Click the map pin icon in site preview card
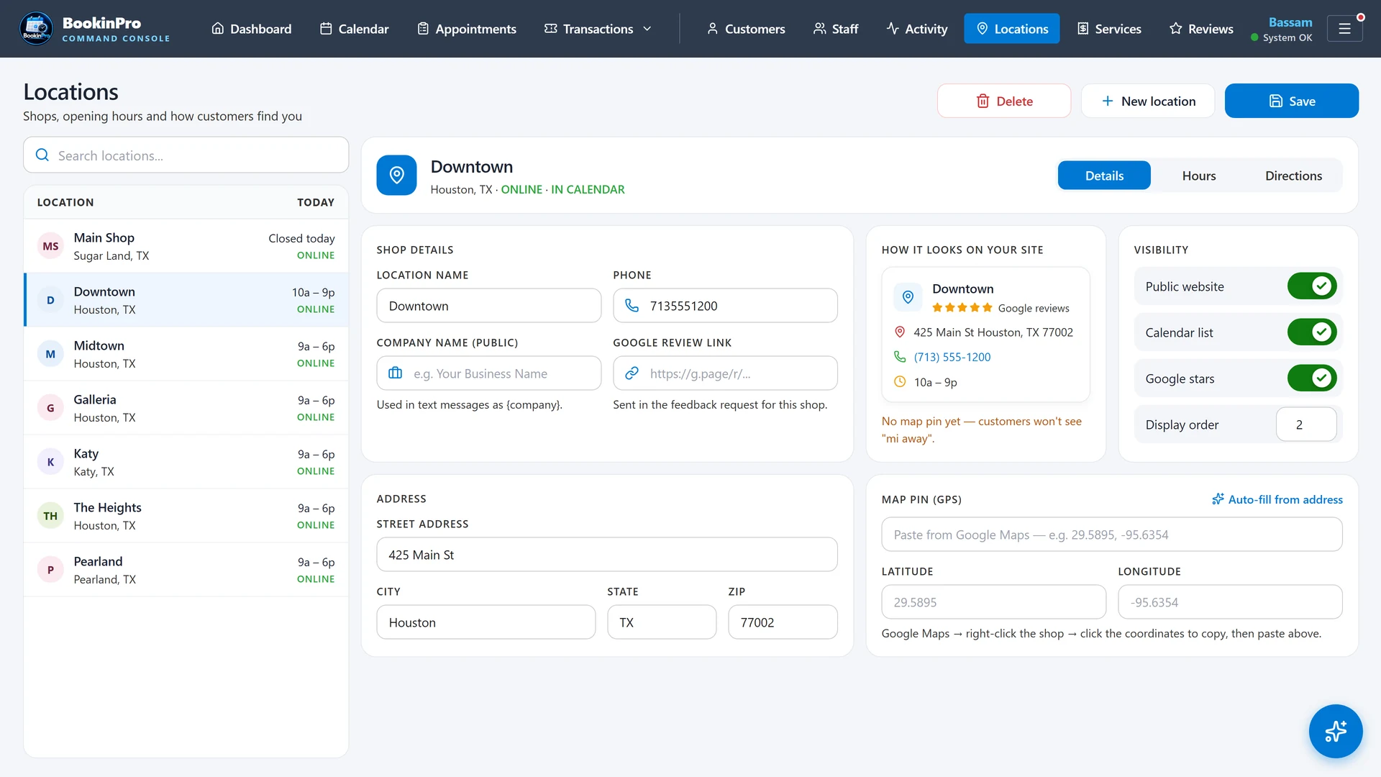The height and width of the screenshot is (777, 1381). click(908, 297)
